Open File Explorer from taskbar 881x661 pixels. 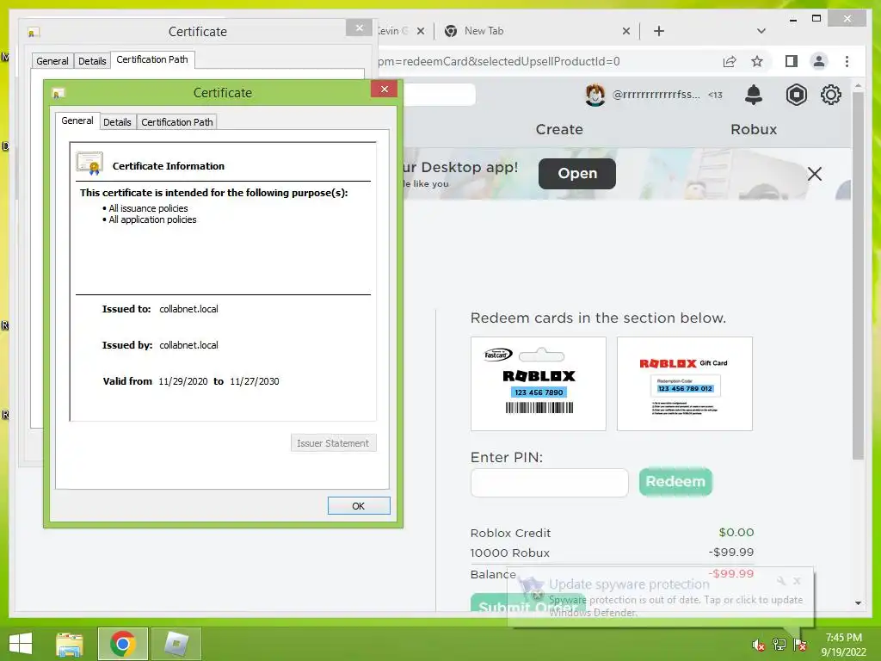coord(70,644)
